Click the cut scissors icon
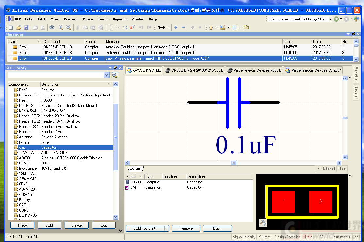 point(78,27)
